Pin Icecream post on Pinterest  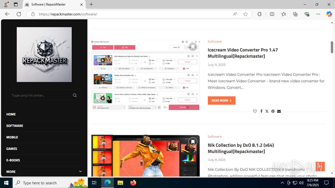[x=273, y=111]
